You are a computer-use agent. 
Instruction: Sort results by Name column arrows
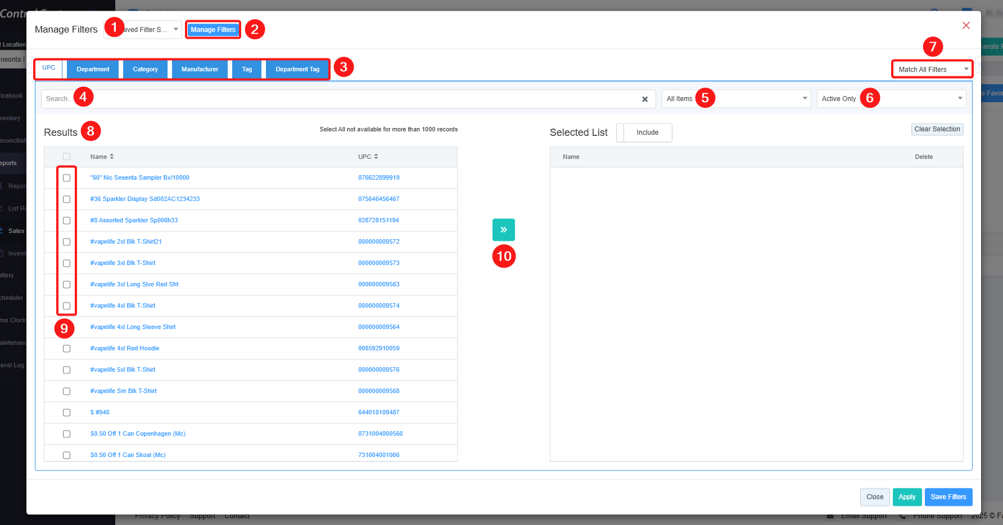pos(112,157)
